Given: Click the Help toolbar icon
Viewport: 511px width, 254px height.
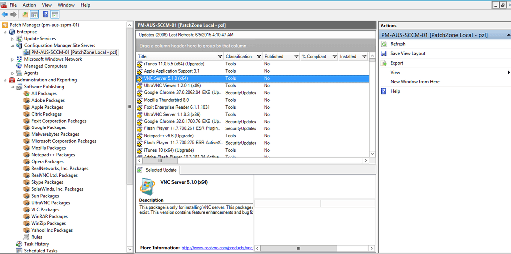Looking at the screenshot, I should [46, 14].
